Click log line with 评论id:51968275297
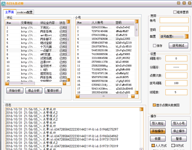The height and width of the screenshot is (150, 192). pos(62,129)
